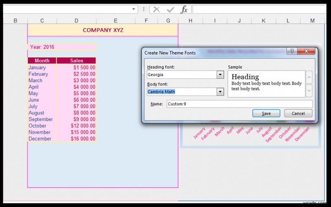
Task: Click the chart's January axis label
Action: click(199, 133)
